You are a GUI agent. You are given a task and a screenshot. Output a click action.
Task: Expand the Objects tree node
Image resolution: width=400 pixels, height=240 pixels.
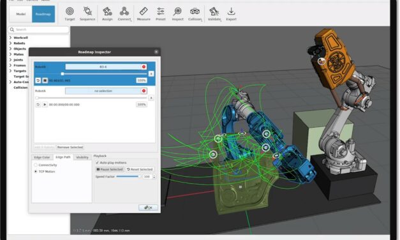pos(10,49)
